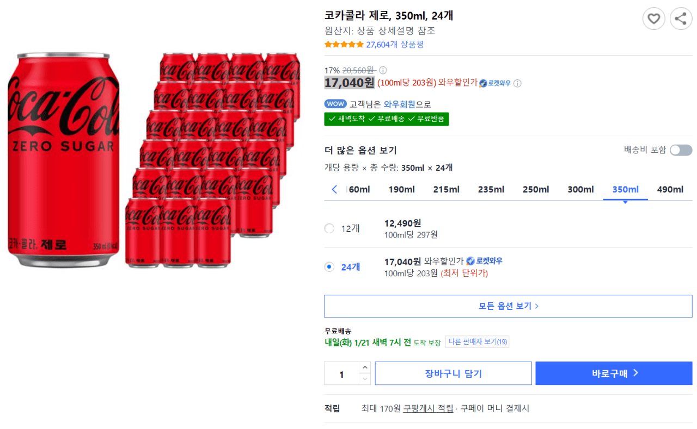Viewport: 697px width, 429px height.
Task: Click the blue WOW membership badge
Action: pos(335,104)
